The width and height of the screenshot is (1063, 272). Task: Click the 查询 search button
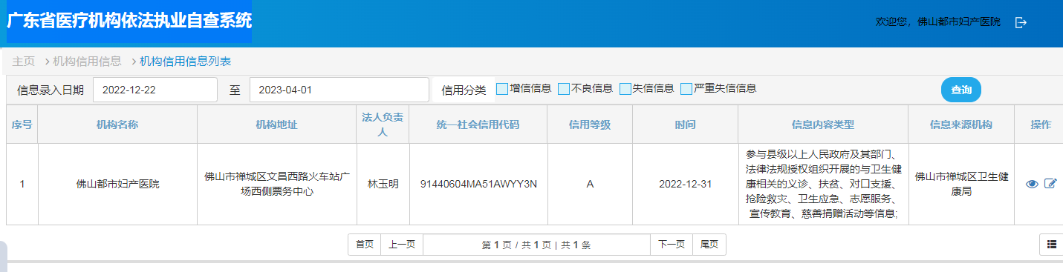point(961,90)
